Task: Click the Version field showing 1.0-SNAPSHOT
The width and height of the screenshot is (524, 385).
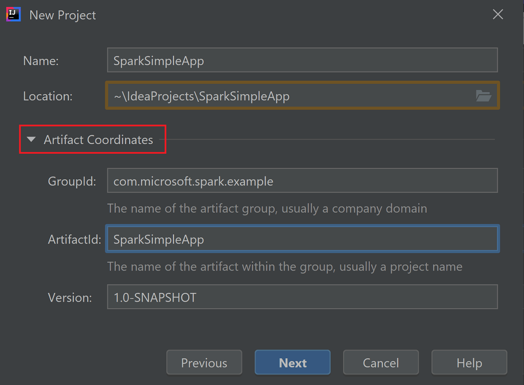Action: (x=302, y=297)
